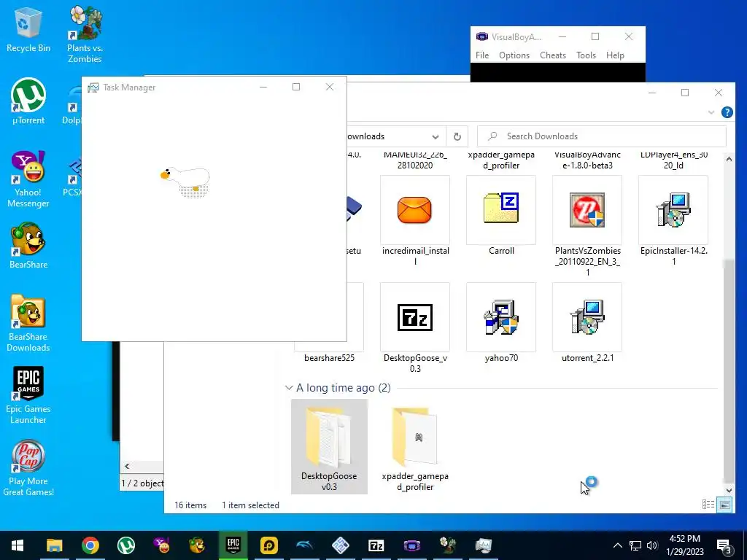747x560 pixels.
Task: Expand the address bar history dropdown
Action: [x=435, y=136]
